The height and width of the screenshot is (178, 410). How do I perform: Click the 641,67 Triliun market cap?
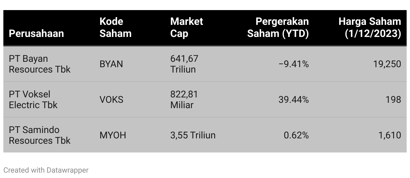point(184,64)
